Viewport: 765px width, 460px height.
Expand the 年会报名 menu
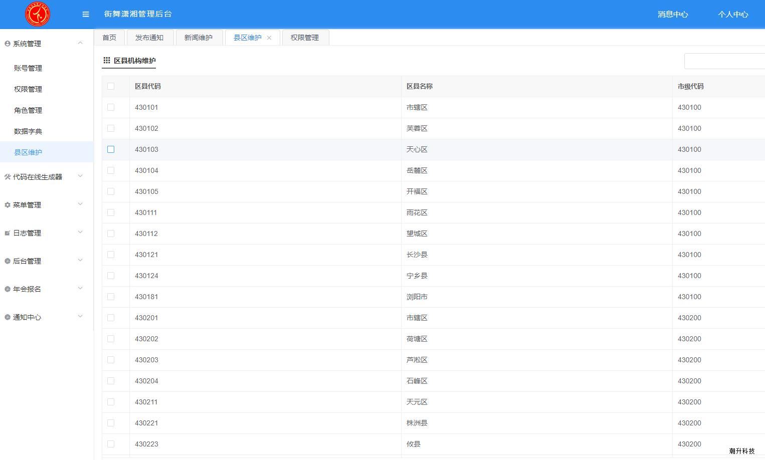pos(80,289)
